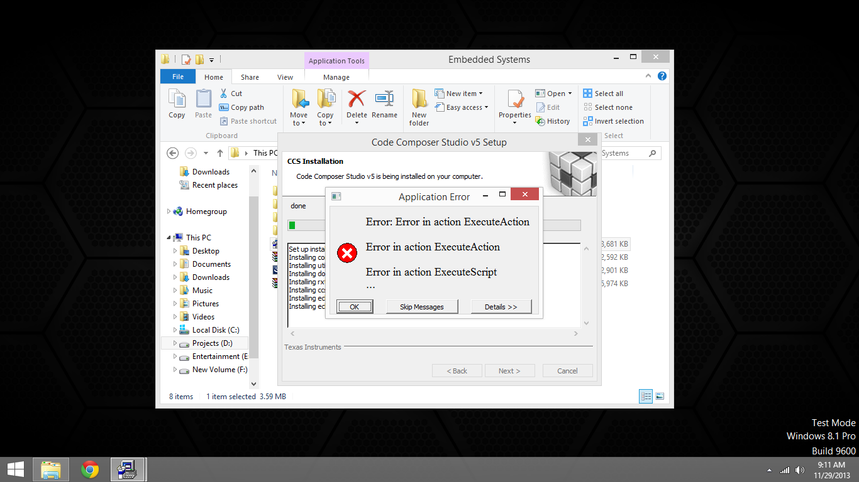The width and height of the screenshot is (859, 482).
Task: Open the Easy access dropdown
Action: pos(461,107)
